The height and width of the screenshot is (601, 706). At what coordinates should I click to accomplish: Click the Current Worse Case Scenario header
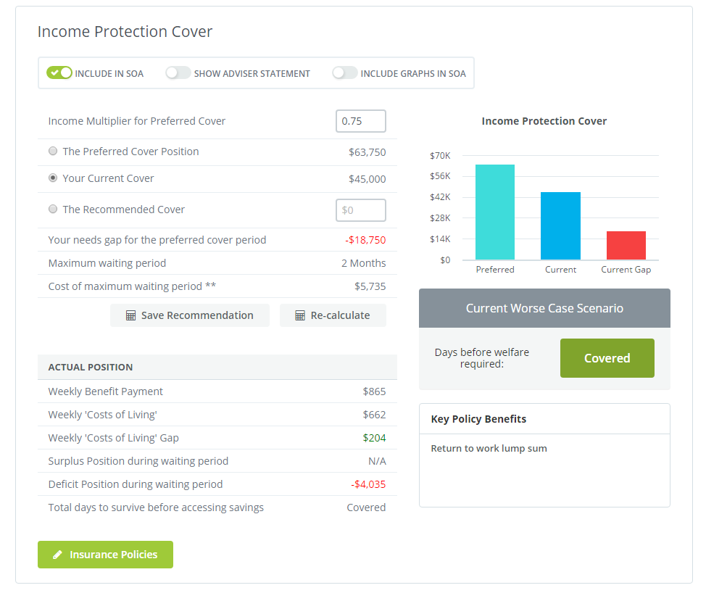tap(544, 308)
